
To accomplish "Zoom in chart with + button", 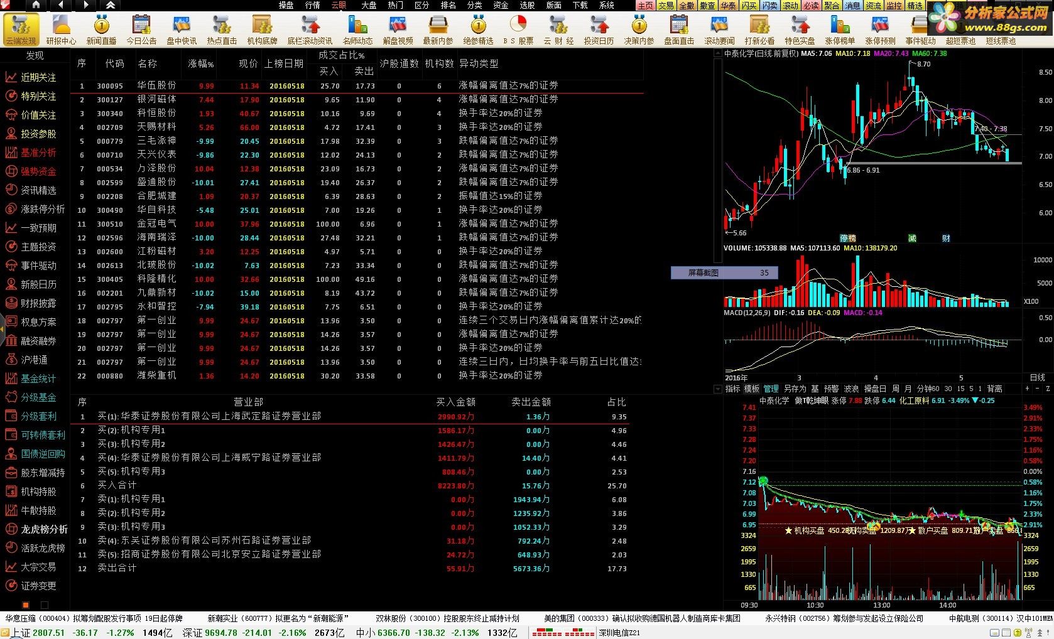I will point(1027,389).
